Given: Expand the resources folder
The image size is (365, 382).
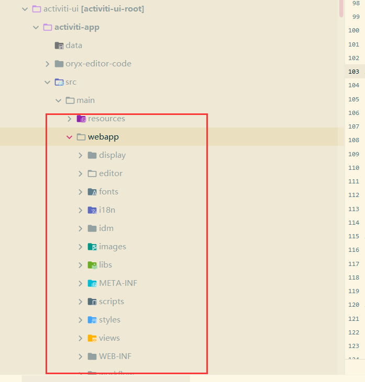Looking at the screenshot, I should coord(69,119).
